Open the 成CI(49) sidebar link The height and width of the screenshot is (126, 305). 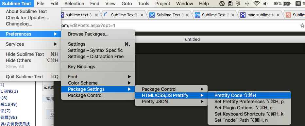pyautogui.click(x=9, y=104)
